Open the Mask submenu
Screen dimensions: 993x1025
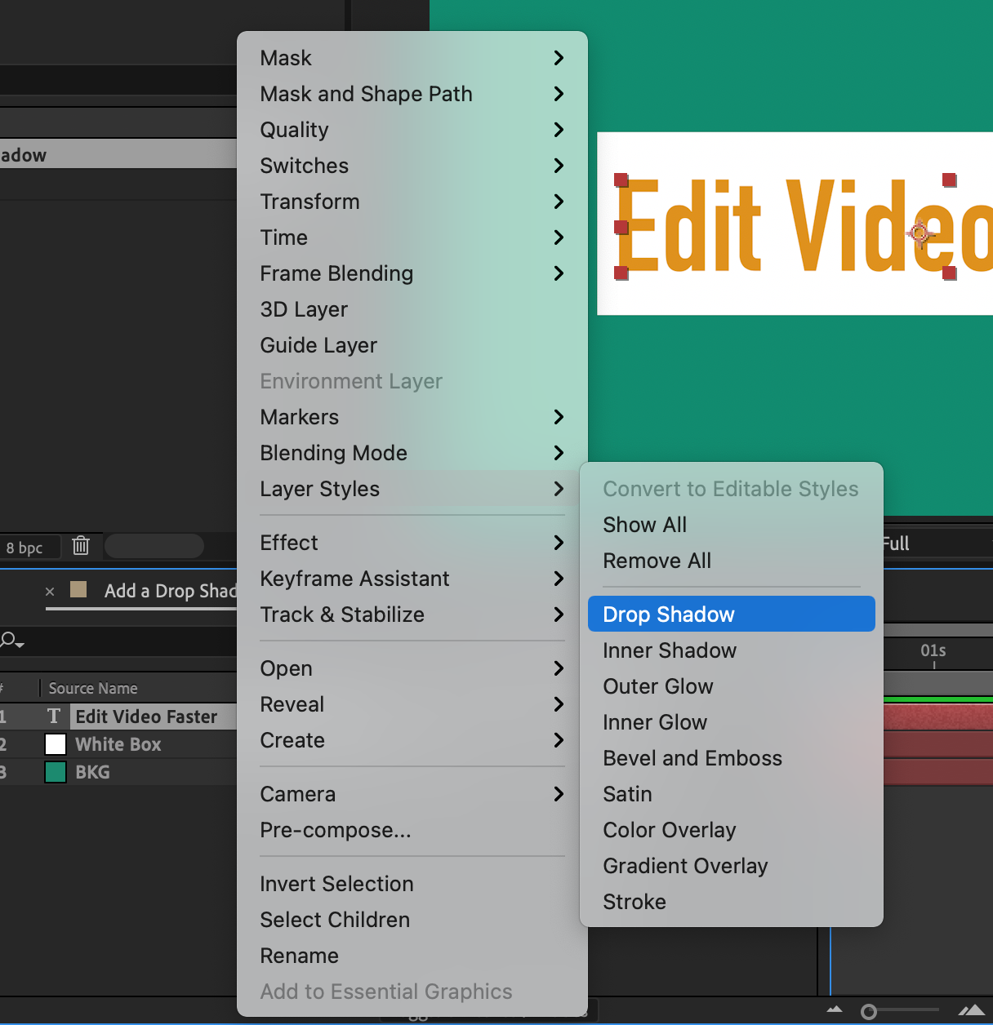pyautogui.click(x=412, y=58)
